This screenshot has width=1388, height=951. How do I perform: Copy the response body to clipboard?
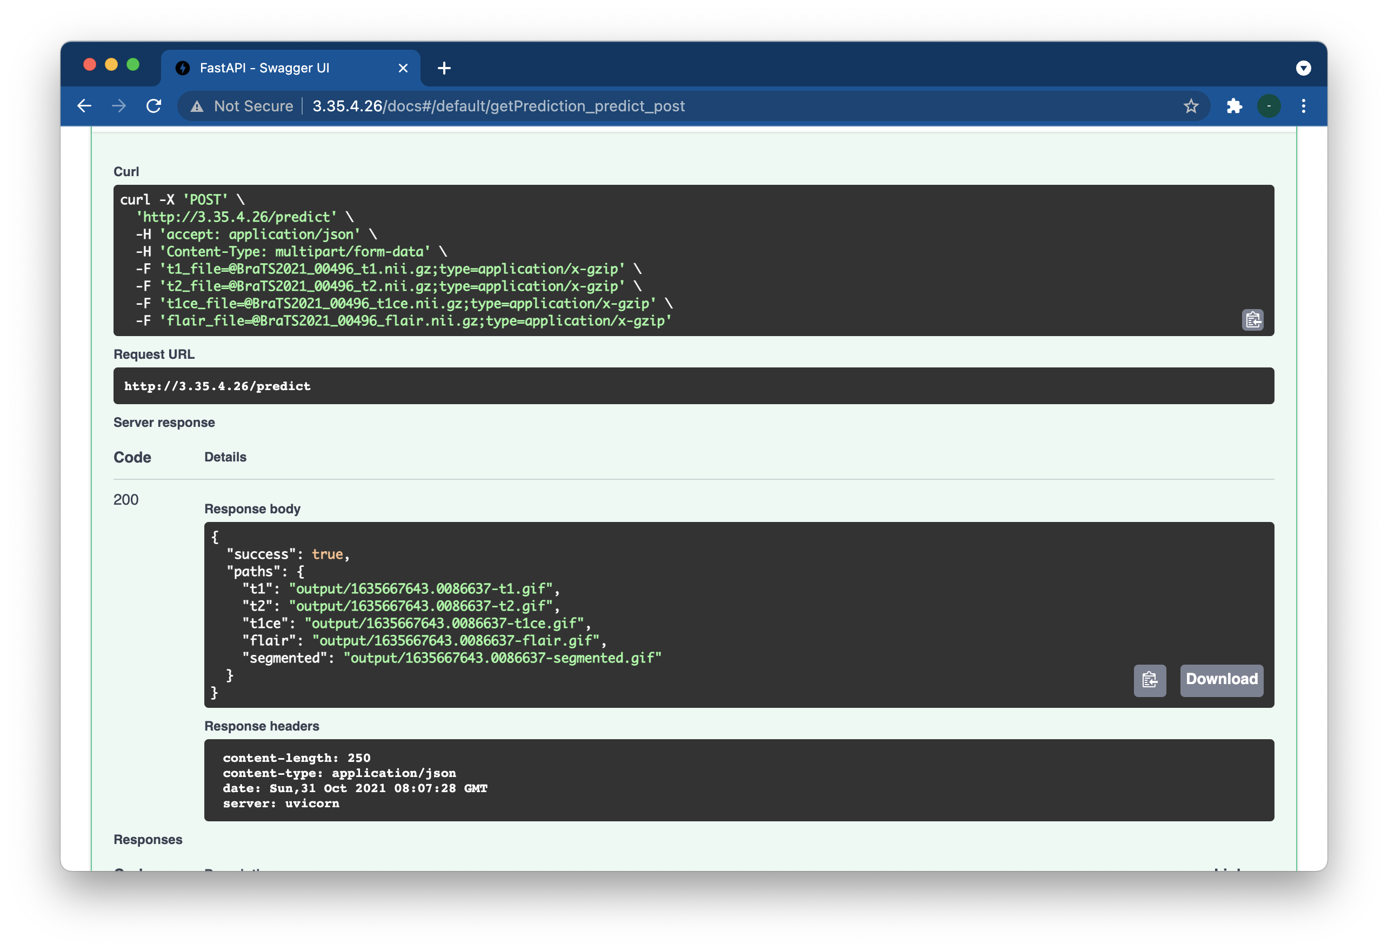tap(1149, 680)
